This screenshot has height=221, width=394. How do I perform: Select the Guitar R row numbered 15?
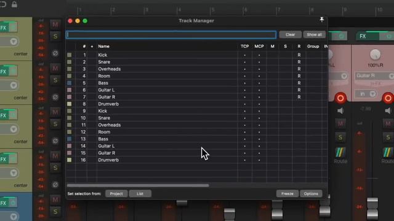[196, 153]
